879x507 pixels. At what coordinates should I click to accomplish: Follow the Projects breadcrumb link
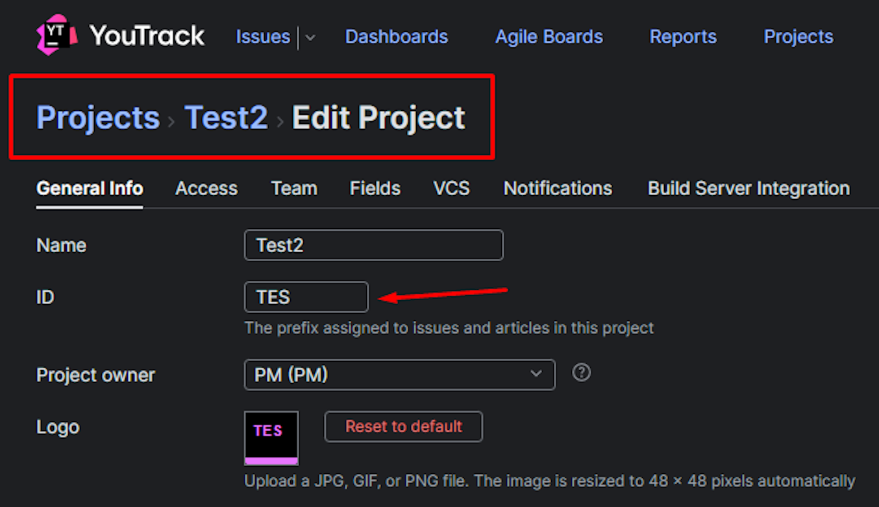click(98, 117)
